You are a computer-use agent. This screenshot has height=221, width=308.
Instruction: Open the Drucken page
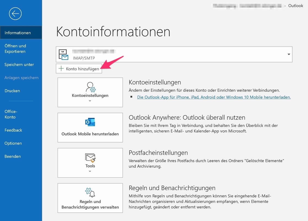click(x=21, y=91)
